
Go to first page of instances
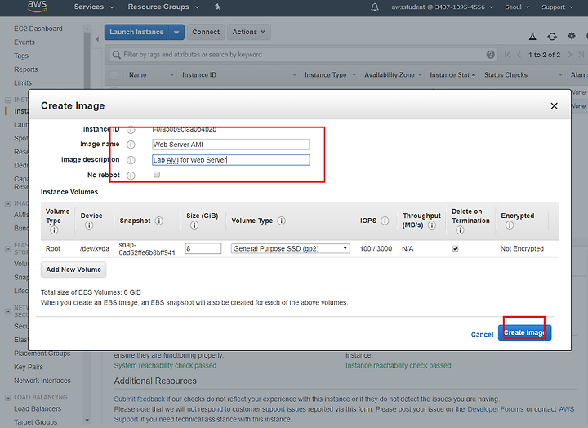(x=507, y=55)
